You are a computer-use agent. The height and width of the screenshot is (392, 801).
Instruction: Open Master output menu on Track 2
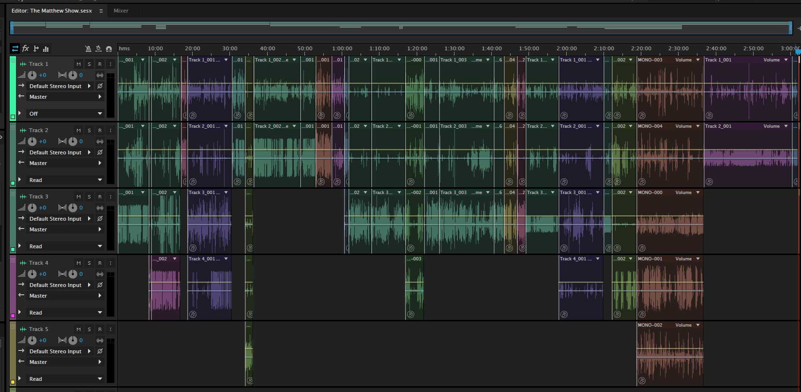[65, 163]
